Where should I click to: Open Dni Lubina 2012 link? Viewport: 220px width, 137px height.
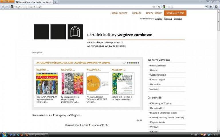158,108
